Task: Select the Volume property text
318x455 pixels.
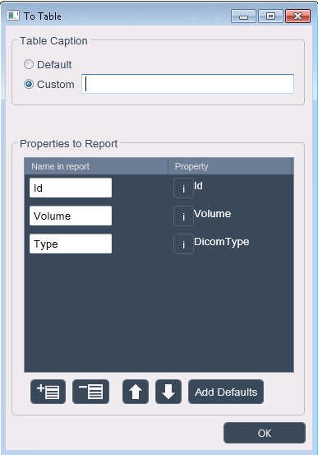Action: [213, 214]
